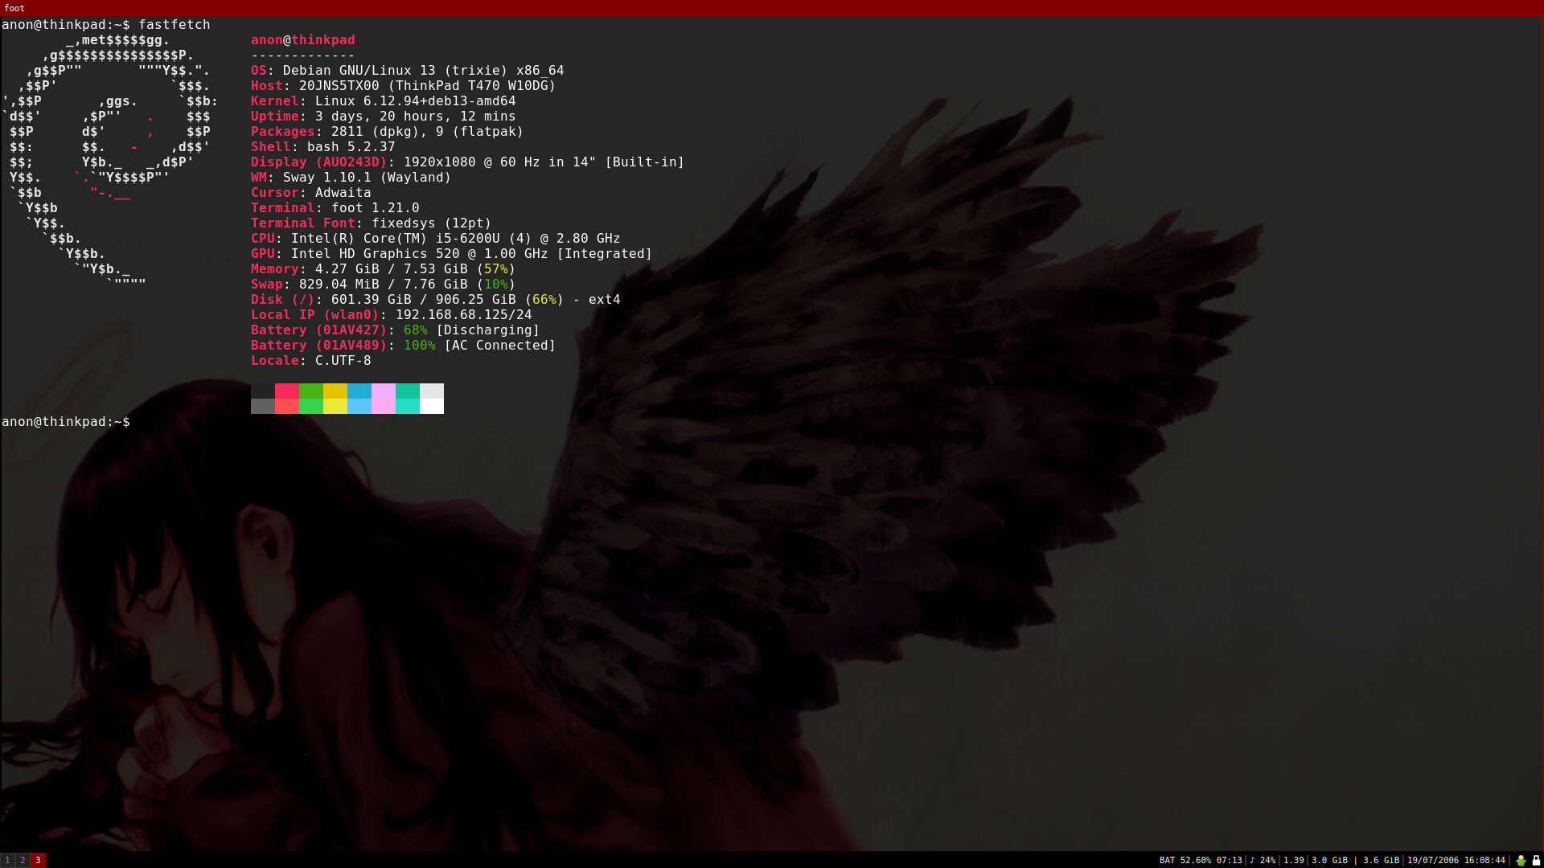The width and height of the screenshot is (1544, 868).
Task: Click the red color block in palette
Action: (287, 399)
